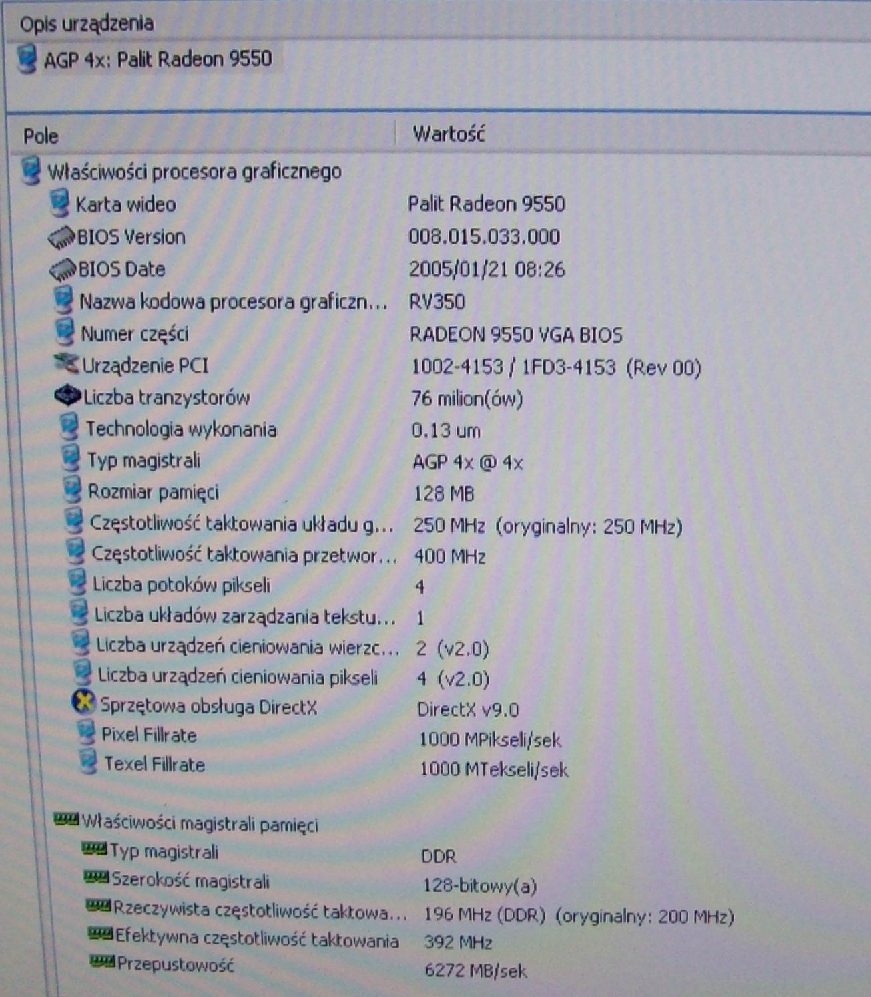This screenshot has width=871, height=997.
Task: Select the 'Właściwości magistrali pamięci' group row
Action: pos(200,824)
